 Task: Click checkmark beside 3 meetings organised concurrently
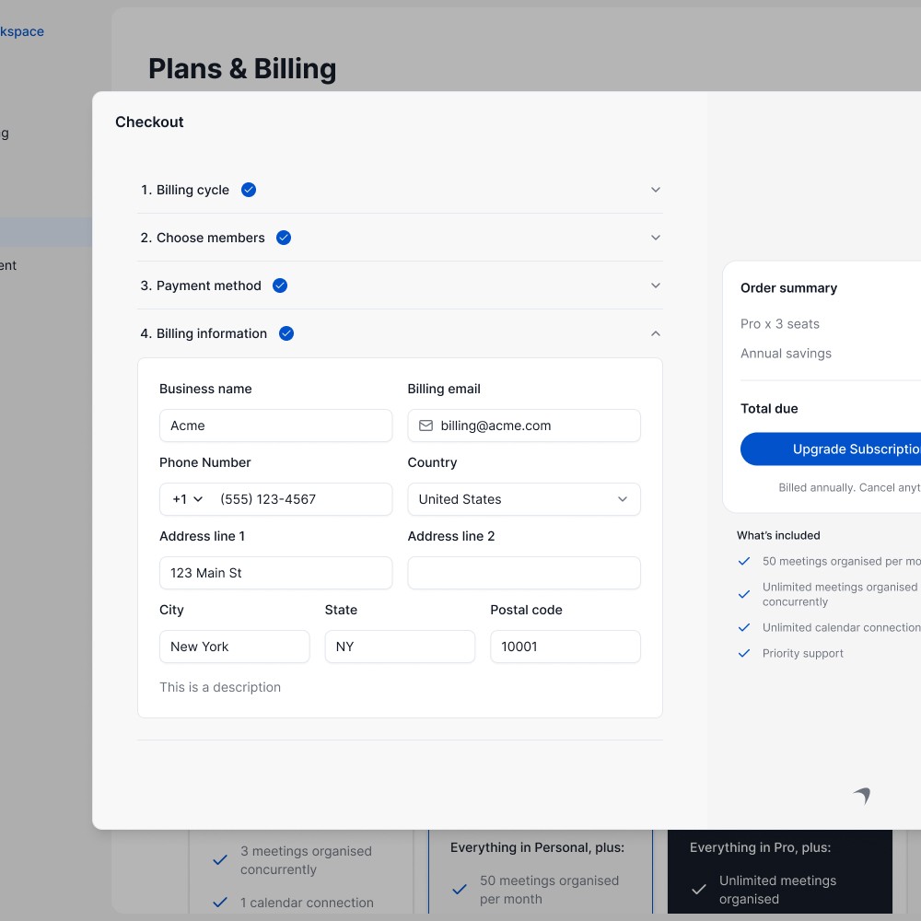point(220,860)
